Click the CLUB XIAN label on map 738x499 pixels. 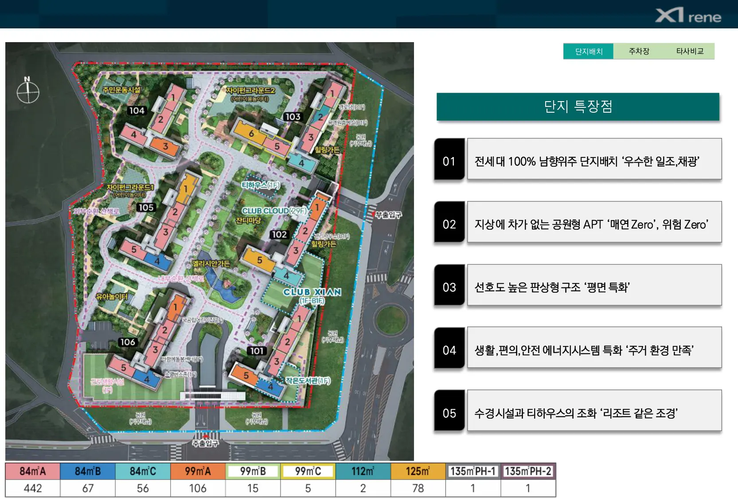[x=312, y=292]
